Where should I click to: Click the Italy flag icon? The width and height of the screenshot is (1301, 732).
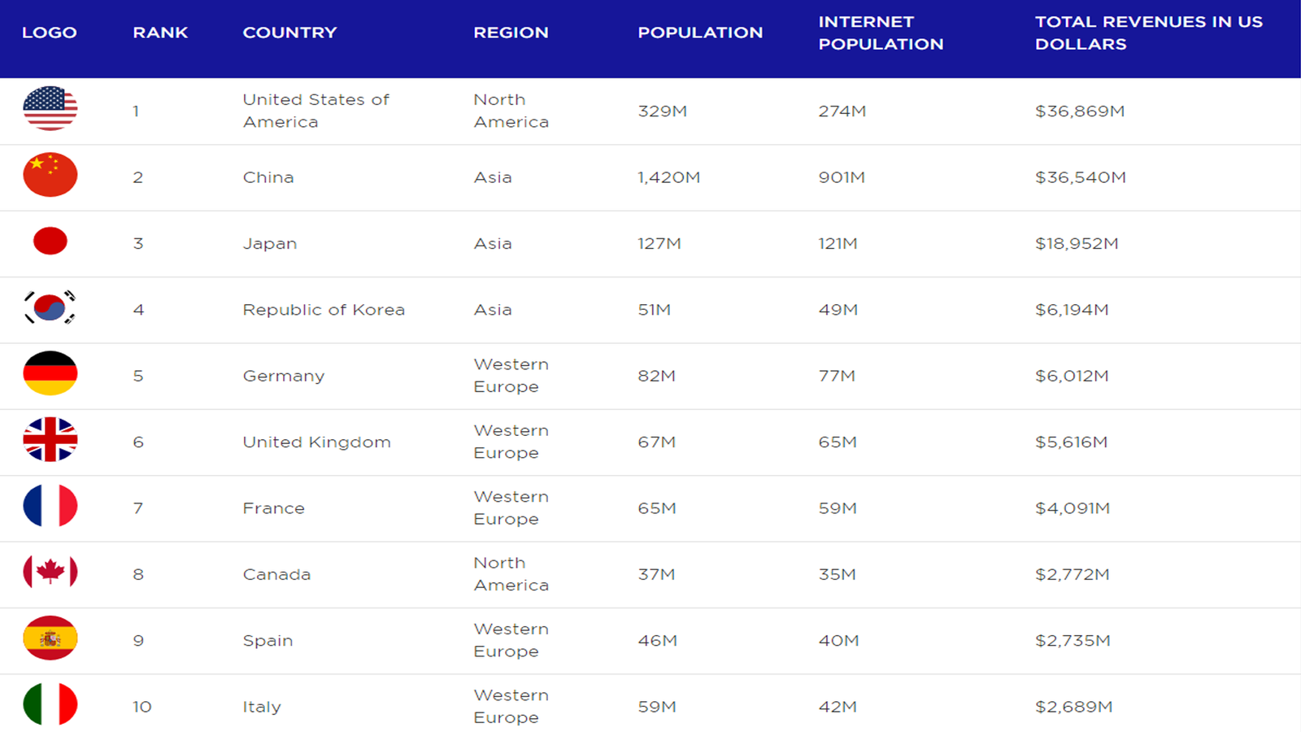tap(50, 706)
